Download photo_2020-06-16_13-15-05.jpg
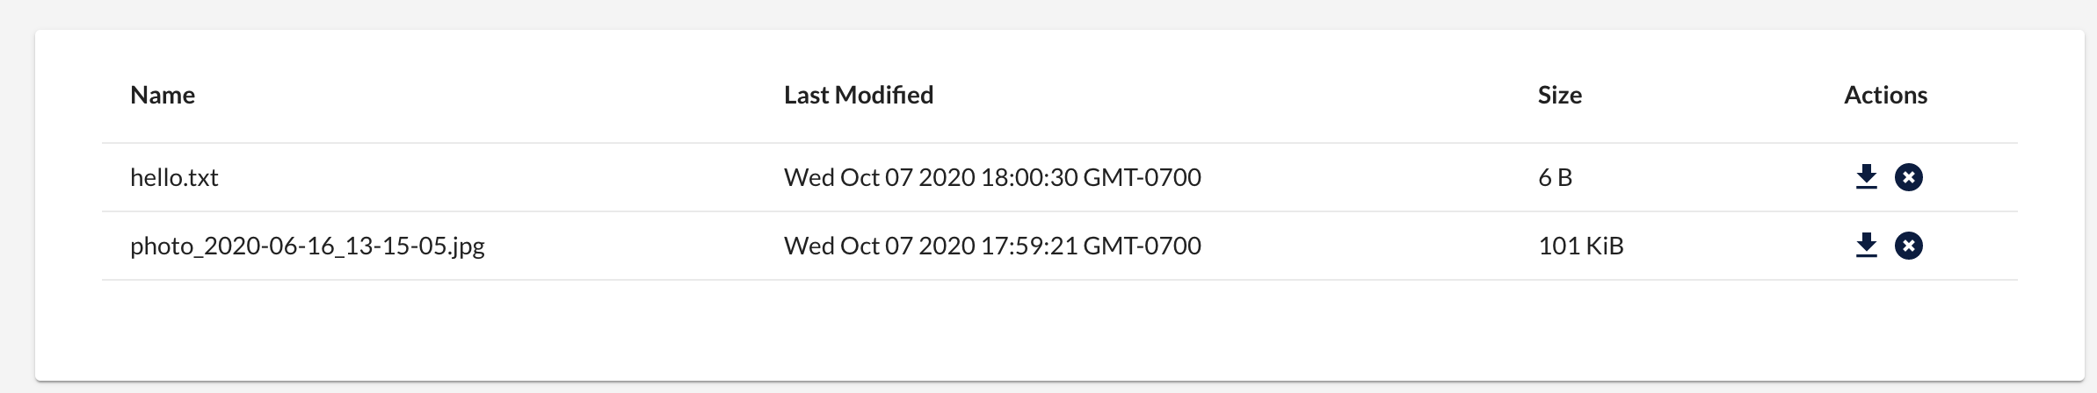The image size is (2097, 393). (1866, 246)
